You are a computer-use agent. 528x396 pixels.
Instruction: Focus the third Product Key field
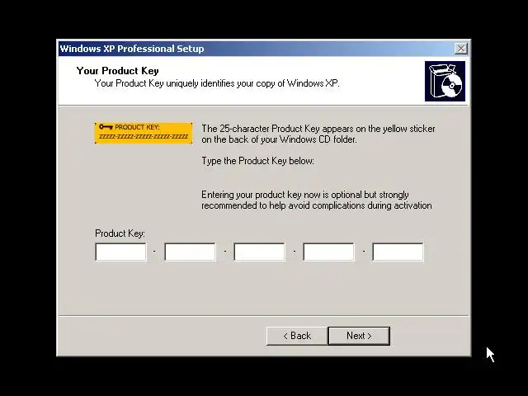tap(259, 252)
